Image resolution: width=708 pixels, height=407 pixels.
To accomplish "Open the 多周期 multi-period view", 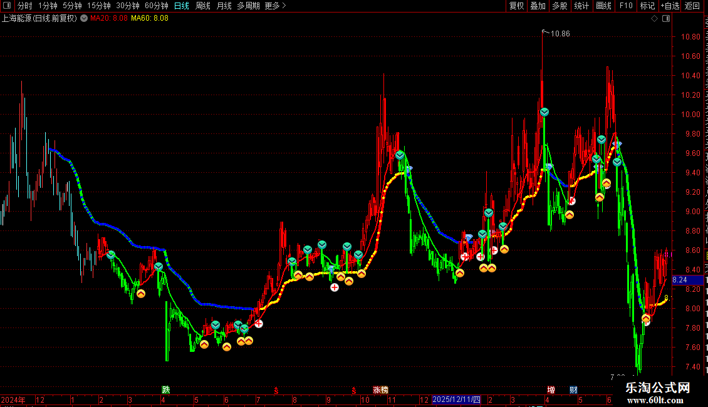I will click(x=248, y=6).
